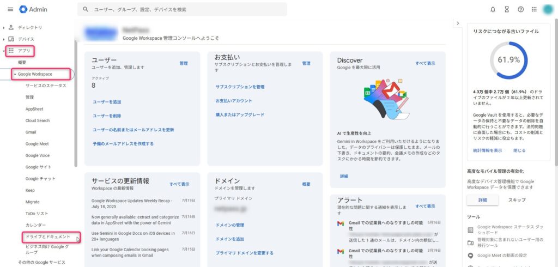Open the notifications bell

coord(493,10)
